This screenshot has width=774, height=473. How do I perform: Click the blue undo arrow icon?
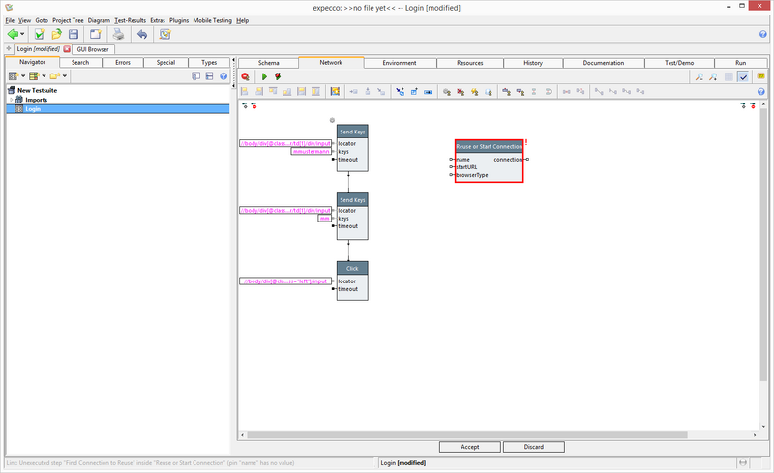(142, 34)
